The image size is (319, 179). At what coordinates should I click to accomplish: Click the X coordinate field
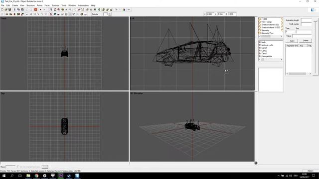point(210,14)
